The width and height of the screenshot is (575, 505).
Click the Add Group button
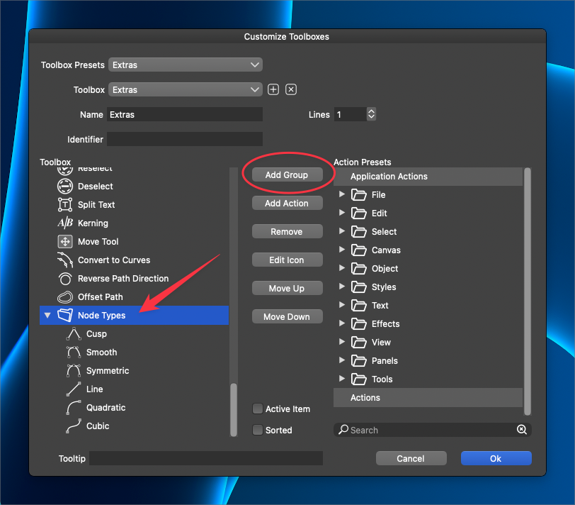point(287,175)
